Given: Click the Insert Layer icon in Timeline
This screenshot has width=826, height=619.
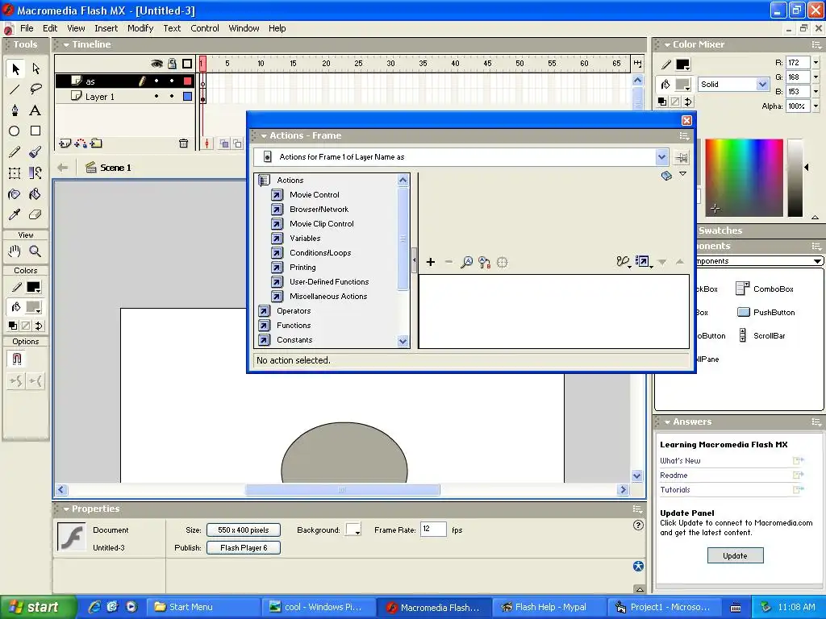Looking at the screenshot, I should pos(65,143).
